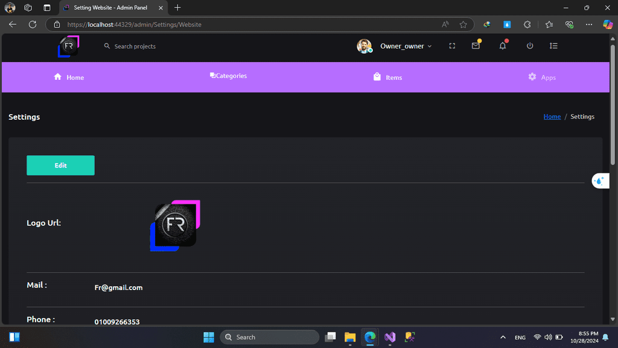The height and width of the screenshot is (348, 618).
Task: Click the ENG language indicator
Action: click(520, 337)
